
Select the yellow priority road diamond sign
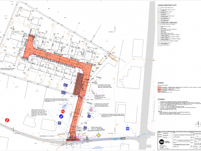98,135
